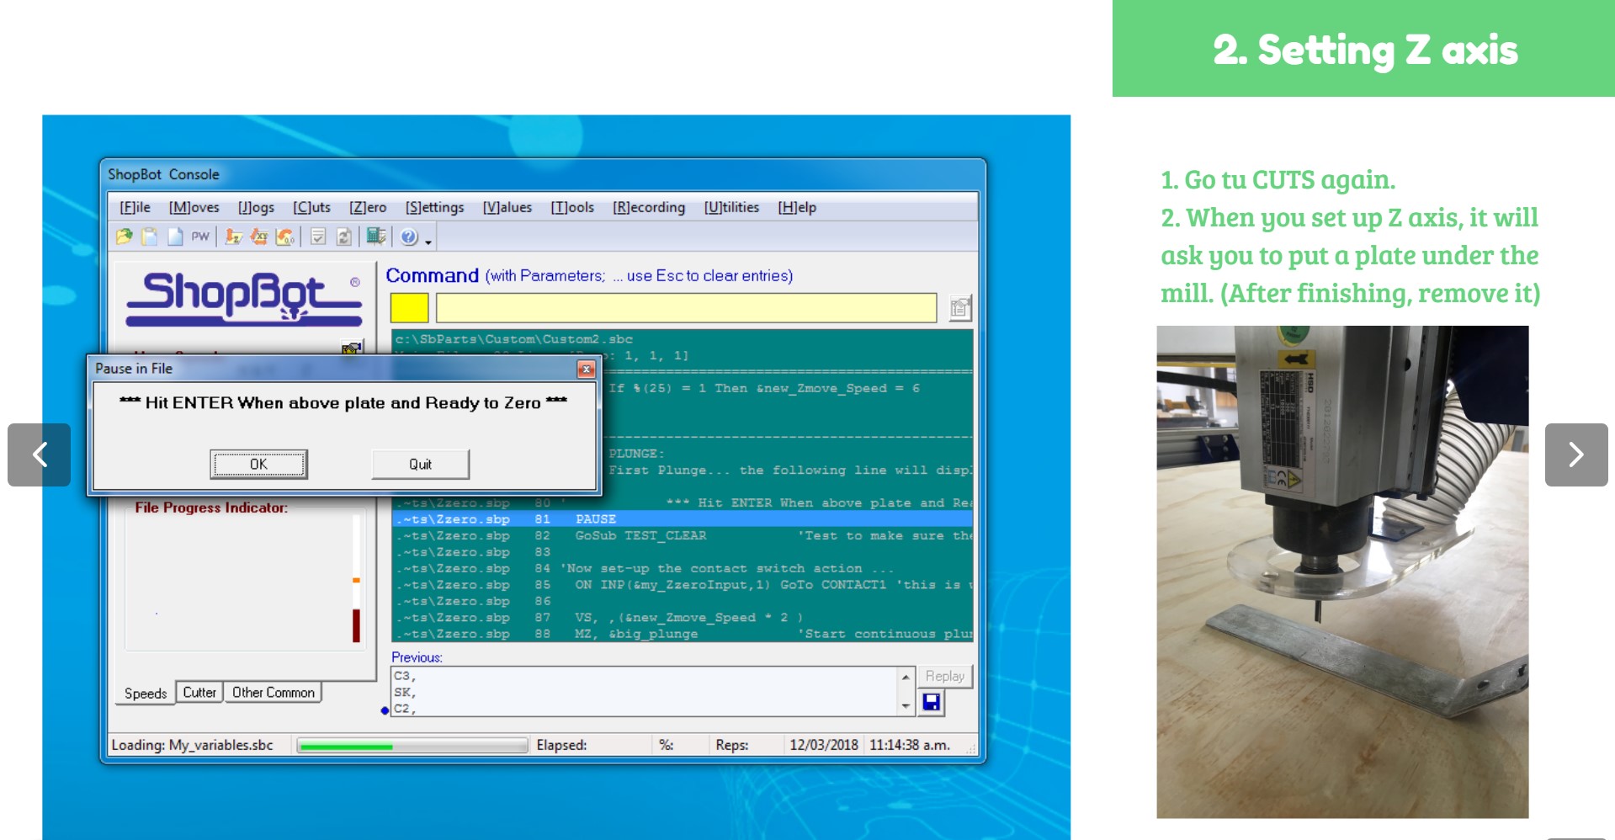
Task: Click the green loading progress bar
Action: tap(412, 746)
